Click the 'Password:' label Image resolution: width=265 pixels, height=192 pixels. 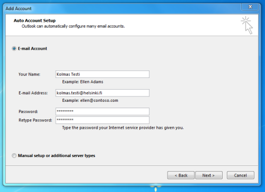pyautogui.click(x=28, y=111)
